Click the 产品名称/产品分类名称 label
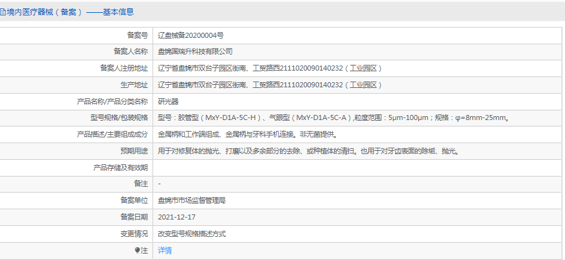 113,101
